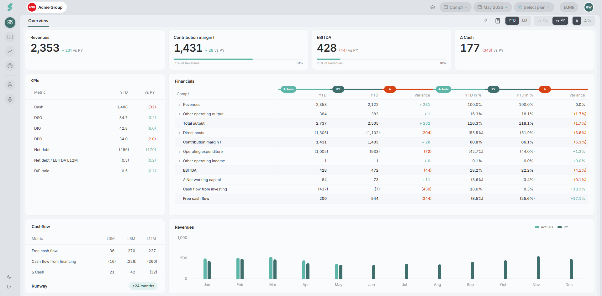Open the GW user avatar menu
The image size is (602, 296).
[x=589, y=7]
